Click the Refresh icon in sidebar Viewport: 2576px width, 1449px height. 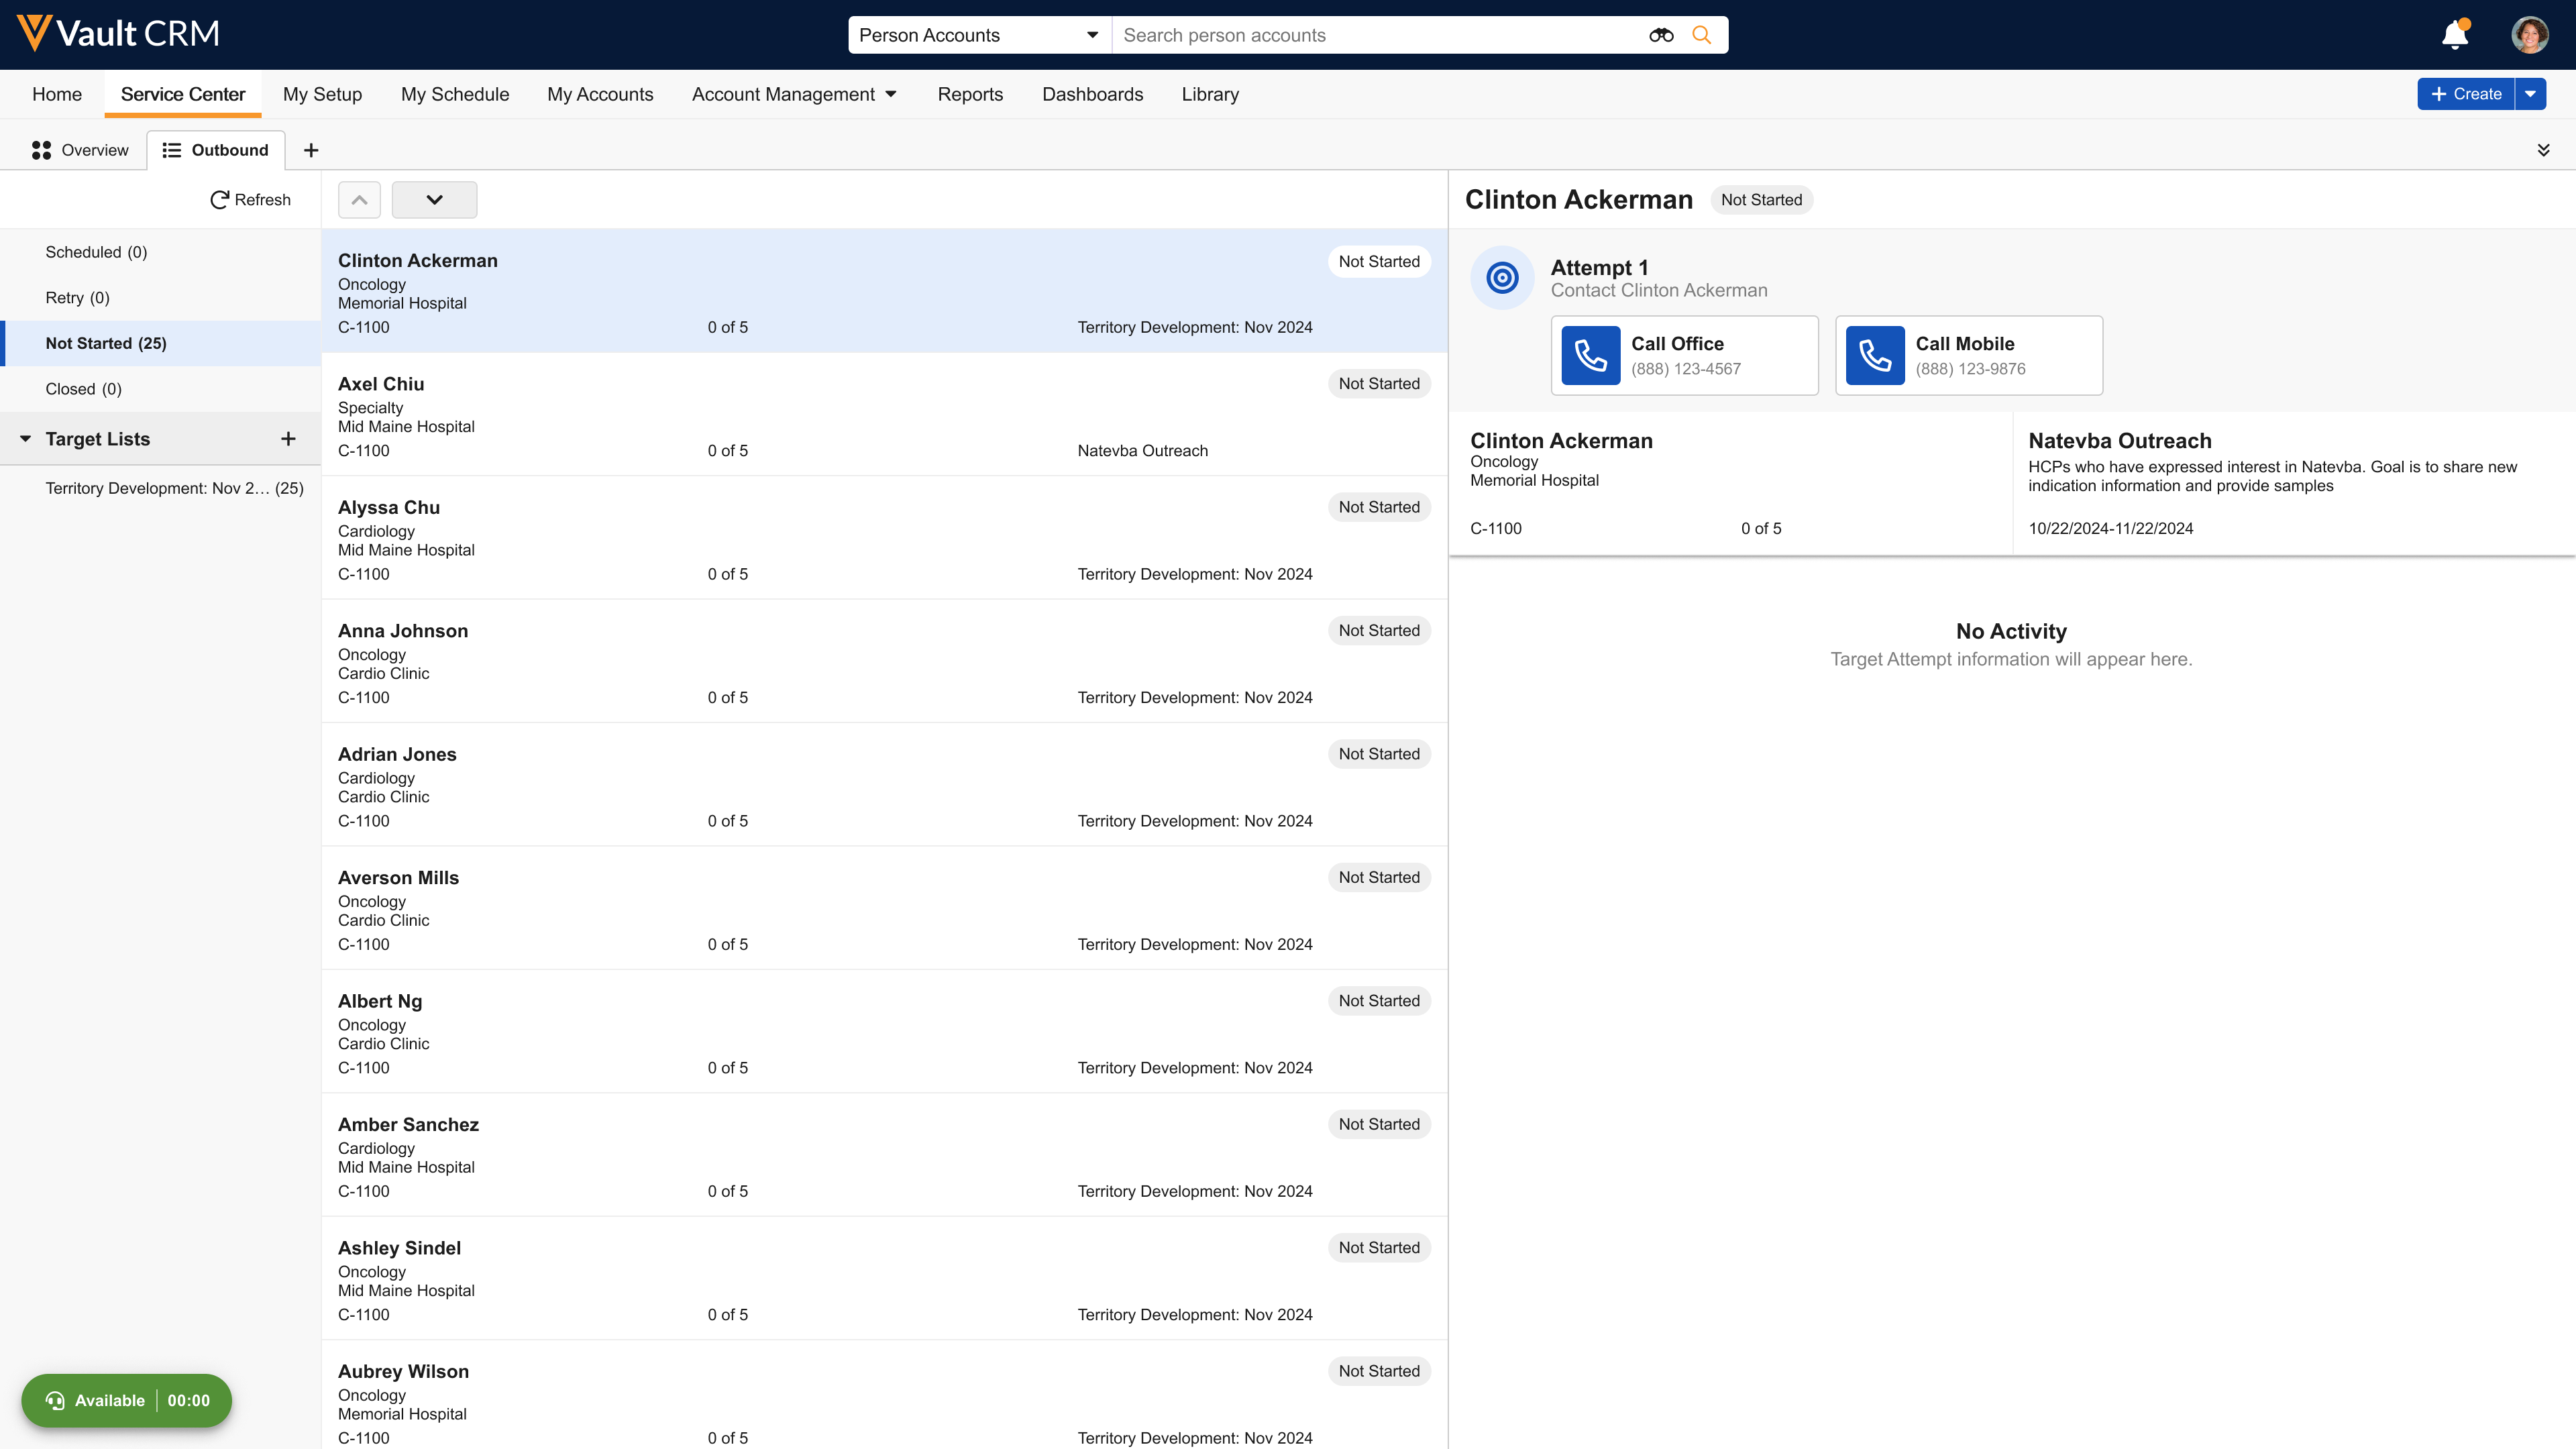point(219,200)
